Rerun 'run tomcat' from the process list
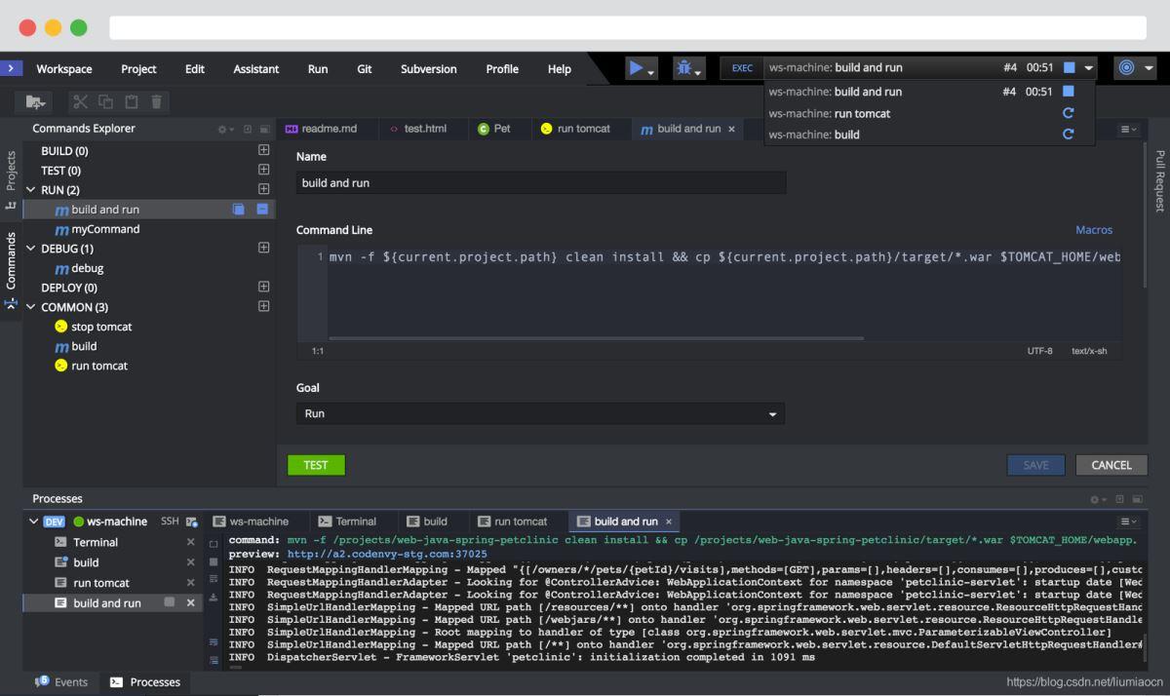Image resolution: width=1170 pixels, height=696 pixels. (1068, 113)
